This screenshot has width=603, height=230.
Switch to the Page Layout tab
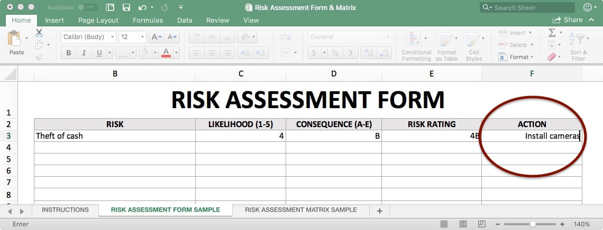[x=98, y=21]
